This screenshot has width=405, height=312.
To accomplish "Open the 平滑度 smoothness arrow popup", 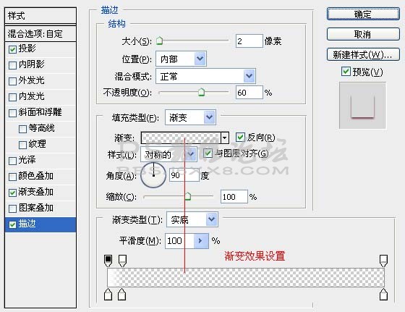I will (201, 241).
